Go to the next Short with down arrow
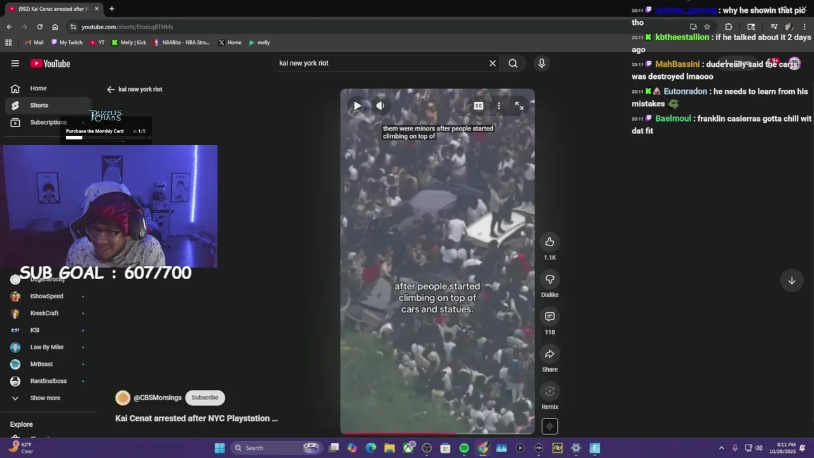 [x=792, y=281]
